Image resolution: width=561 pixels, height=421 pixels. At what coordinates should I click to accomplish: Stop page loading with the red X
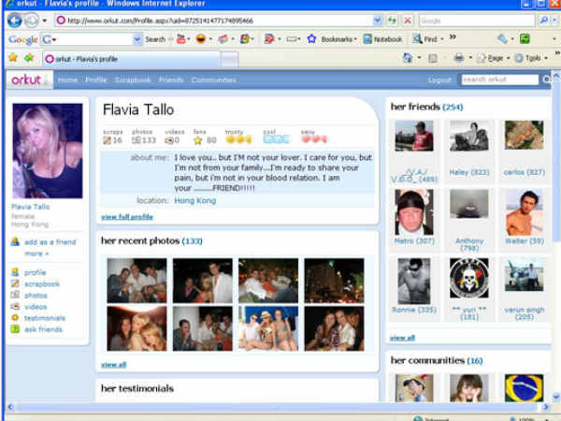[x=407, y=20]
